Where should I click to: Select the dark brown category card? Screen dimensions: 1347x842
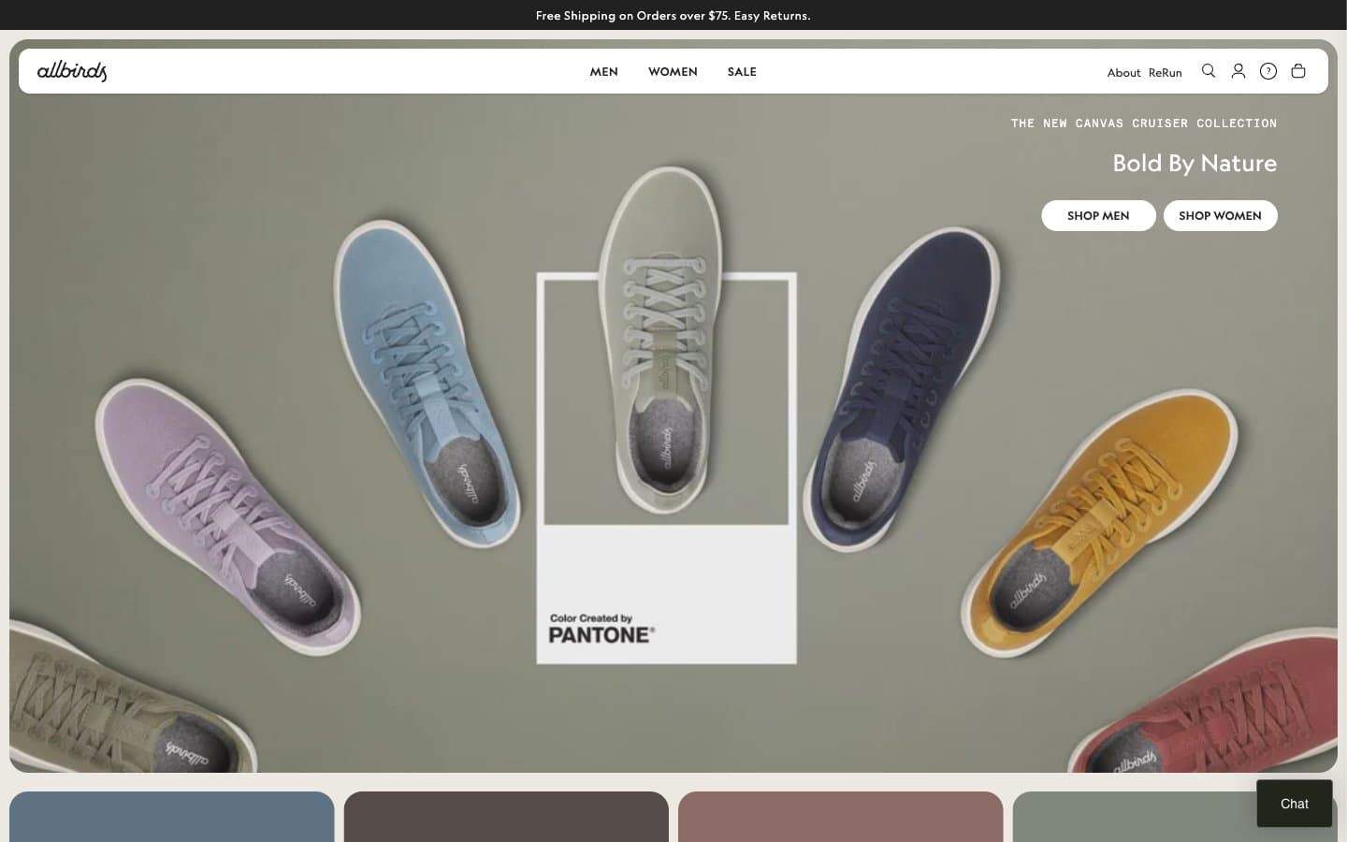click(506, 817)
